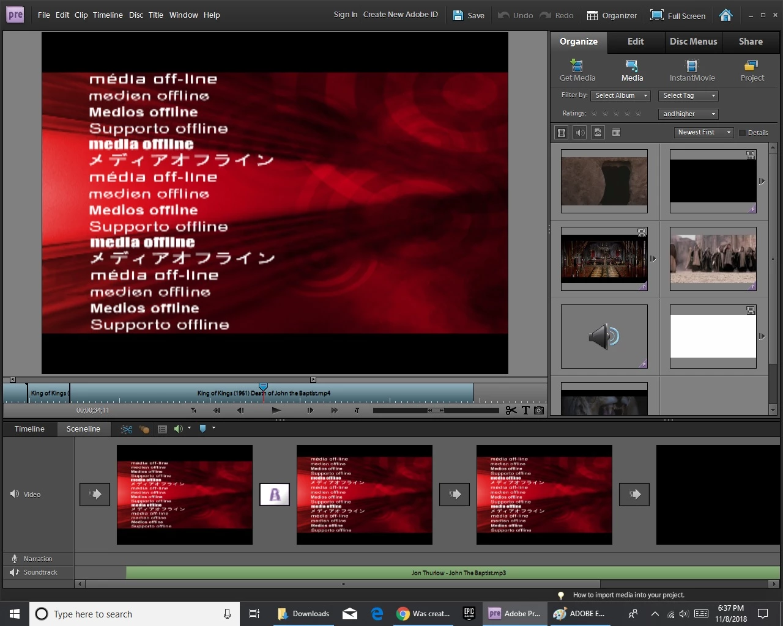Open the date range calendar filter
This screenshot has height=626, width=783.
click(617, 132)
